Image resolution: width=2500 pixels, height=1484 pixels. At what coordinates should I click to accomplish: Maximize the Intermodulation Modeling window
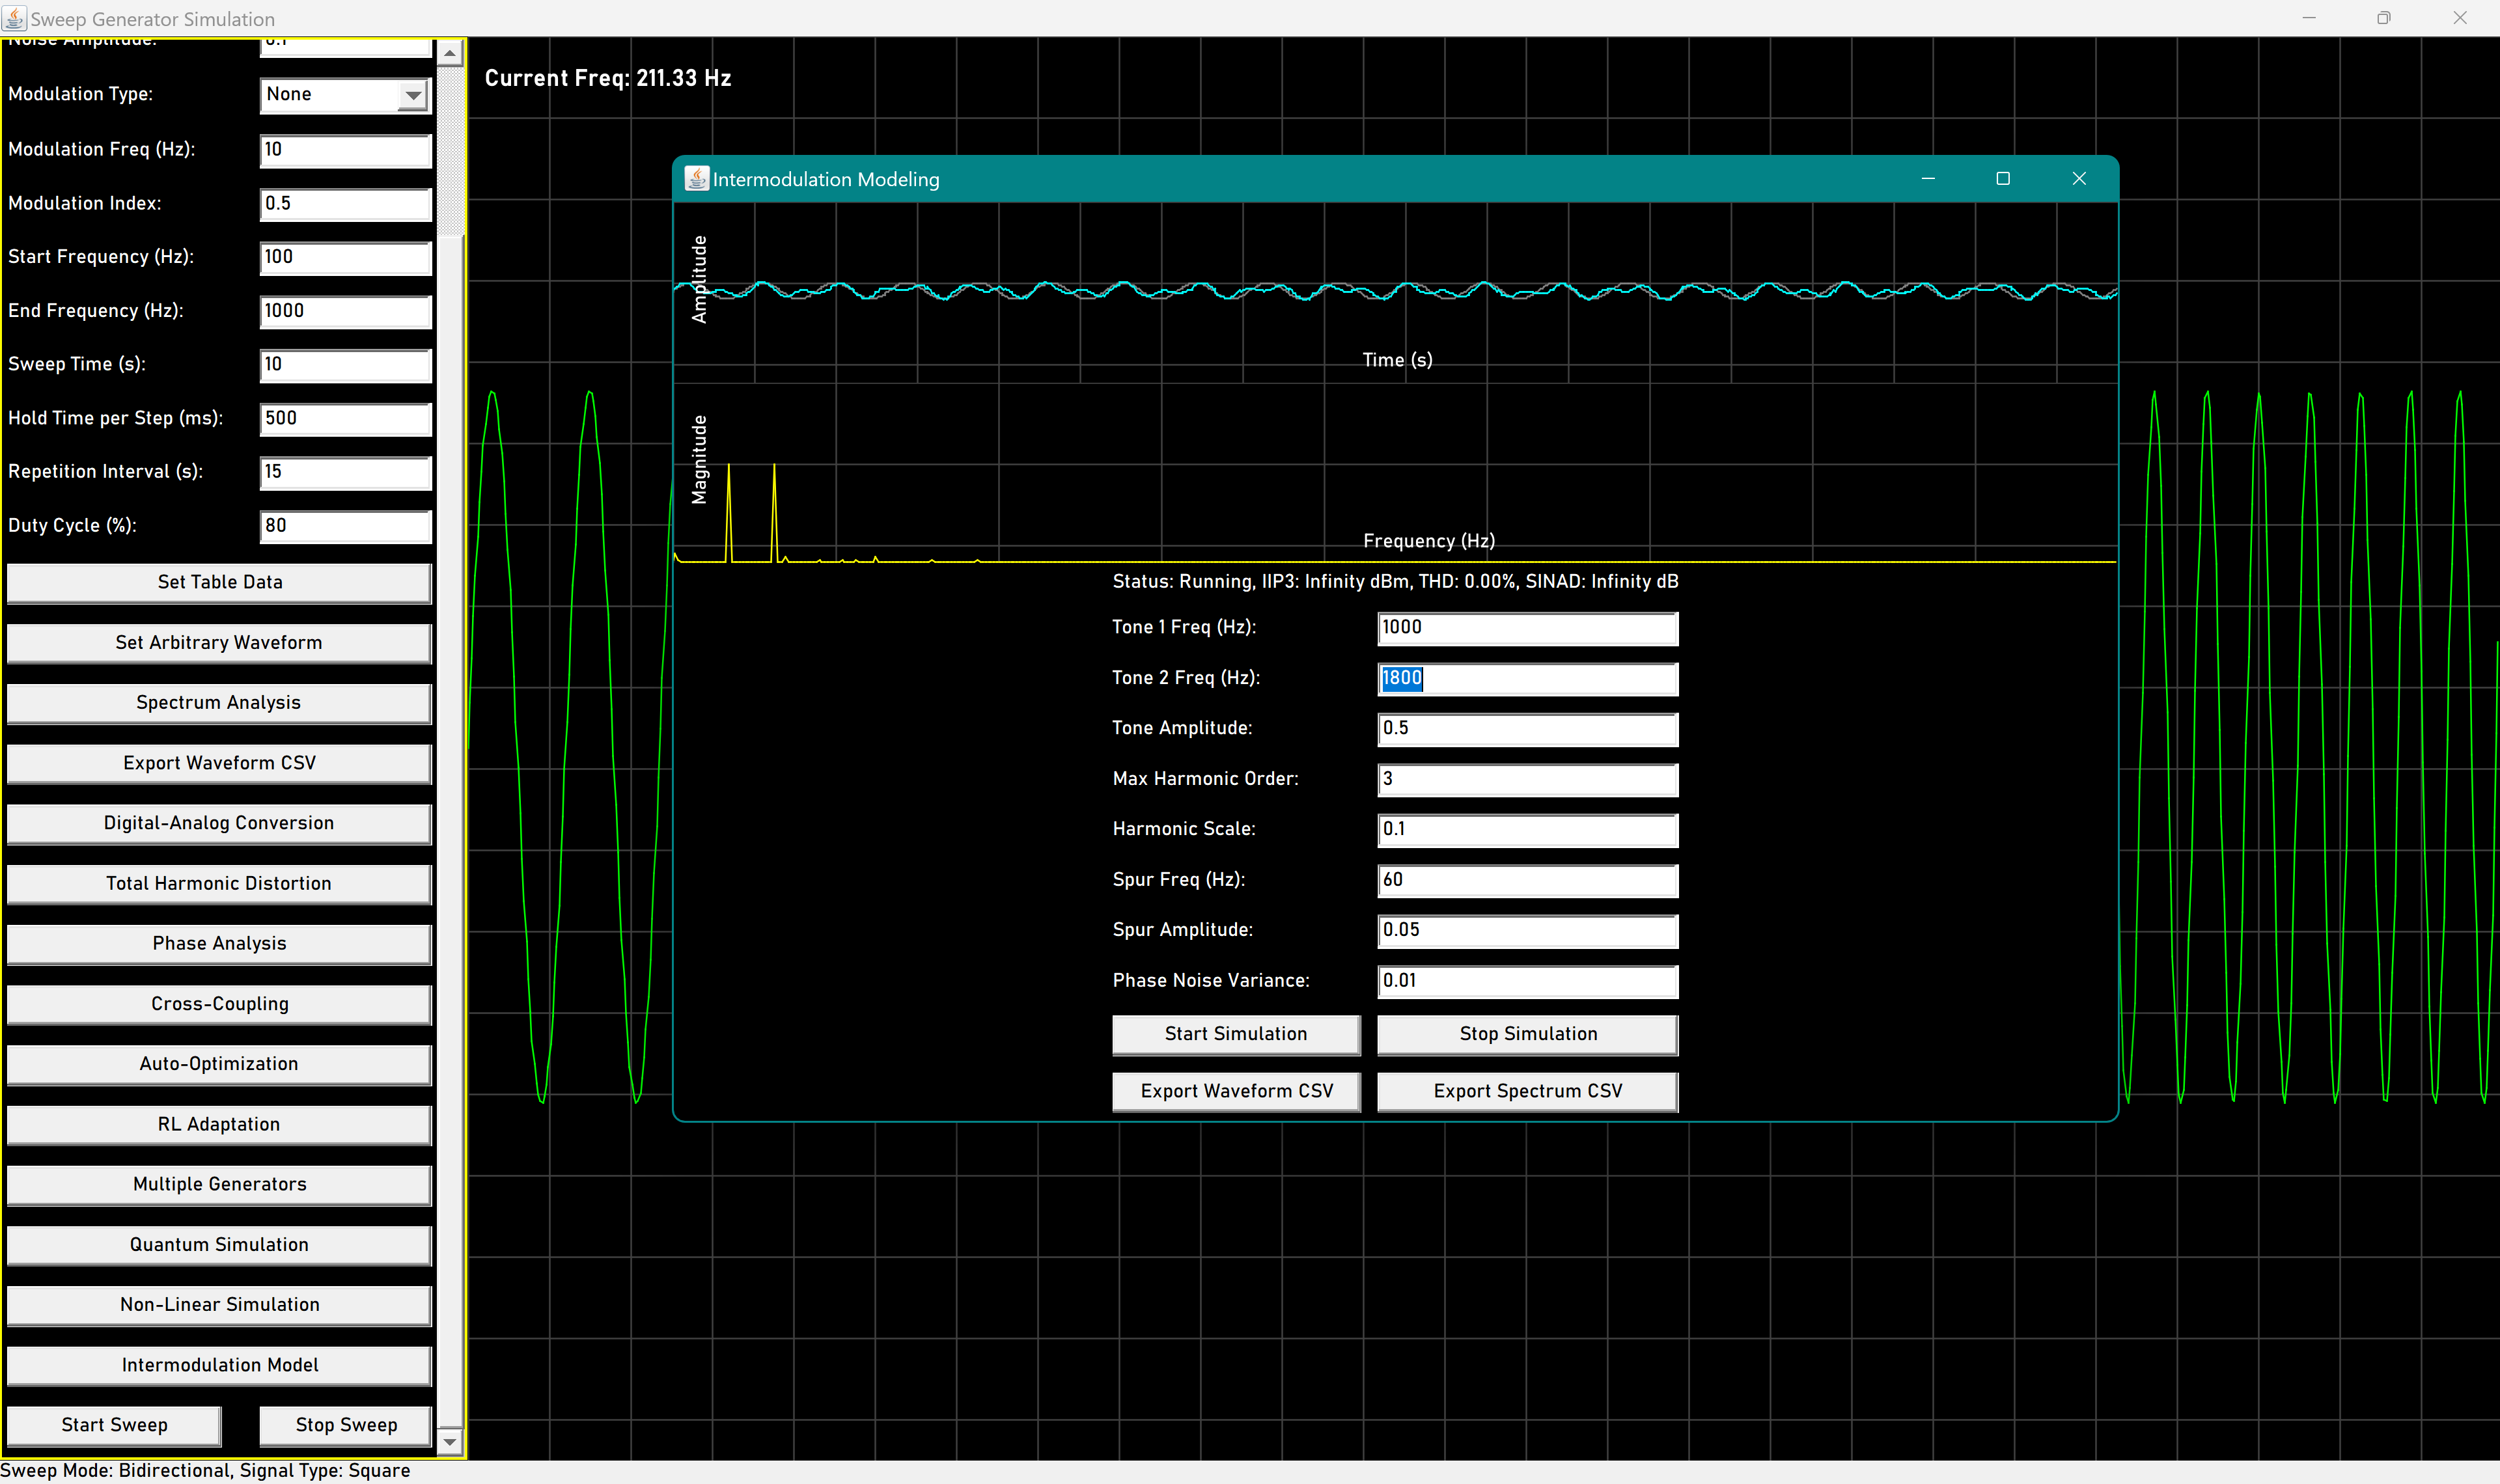point(2002,179)
